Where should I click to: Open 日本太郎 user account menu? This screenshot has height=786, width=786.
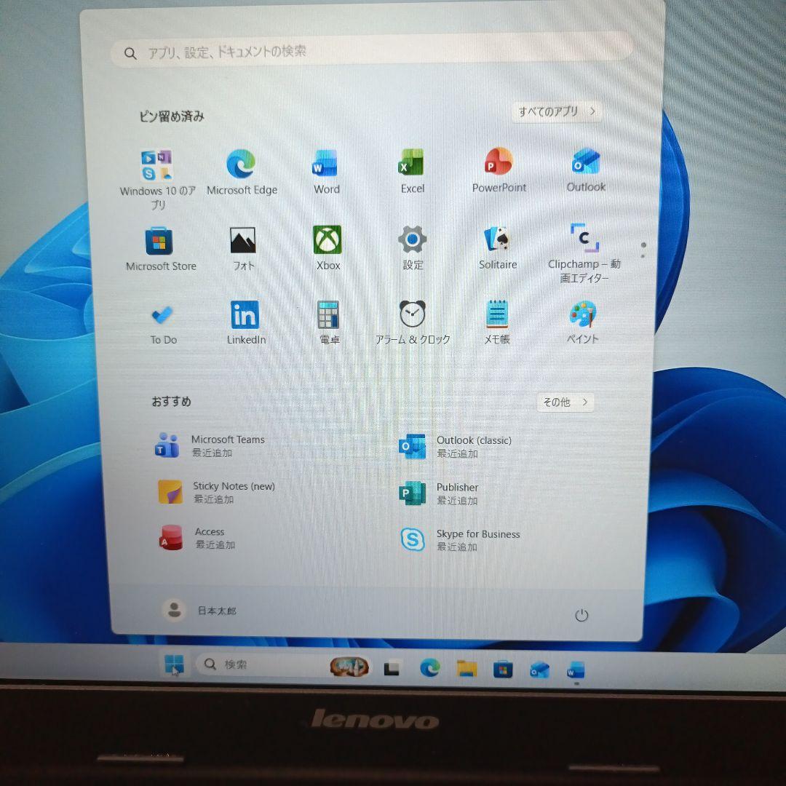(199, 610)
